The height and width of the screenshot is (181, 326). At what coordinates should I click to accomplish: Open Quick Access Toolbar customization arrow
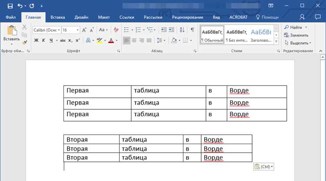click(42, 6)
